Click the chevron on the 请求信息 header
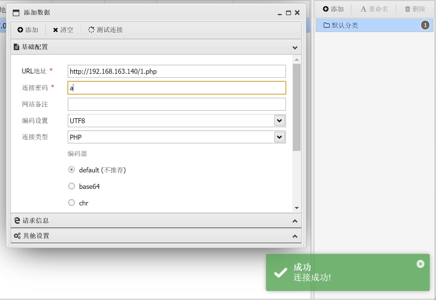This screenshot has height=300, width=436. tap(295, 221)
